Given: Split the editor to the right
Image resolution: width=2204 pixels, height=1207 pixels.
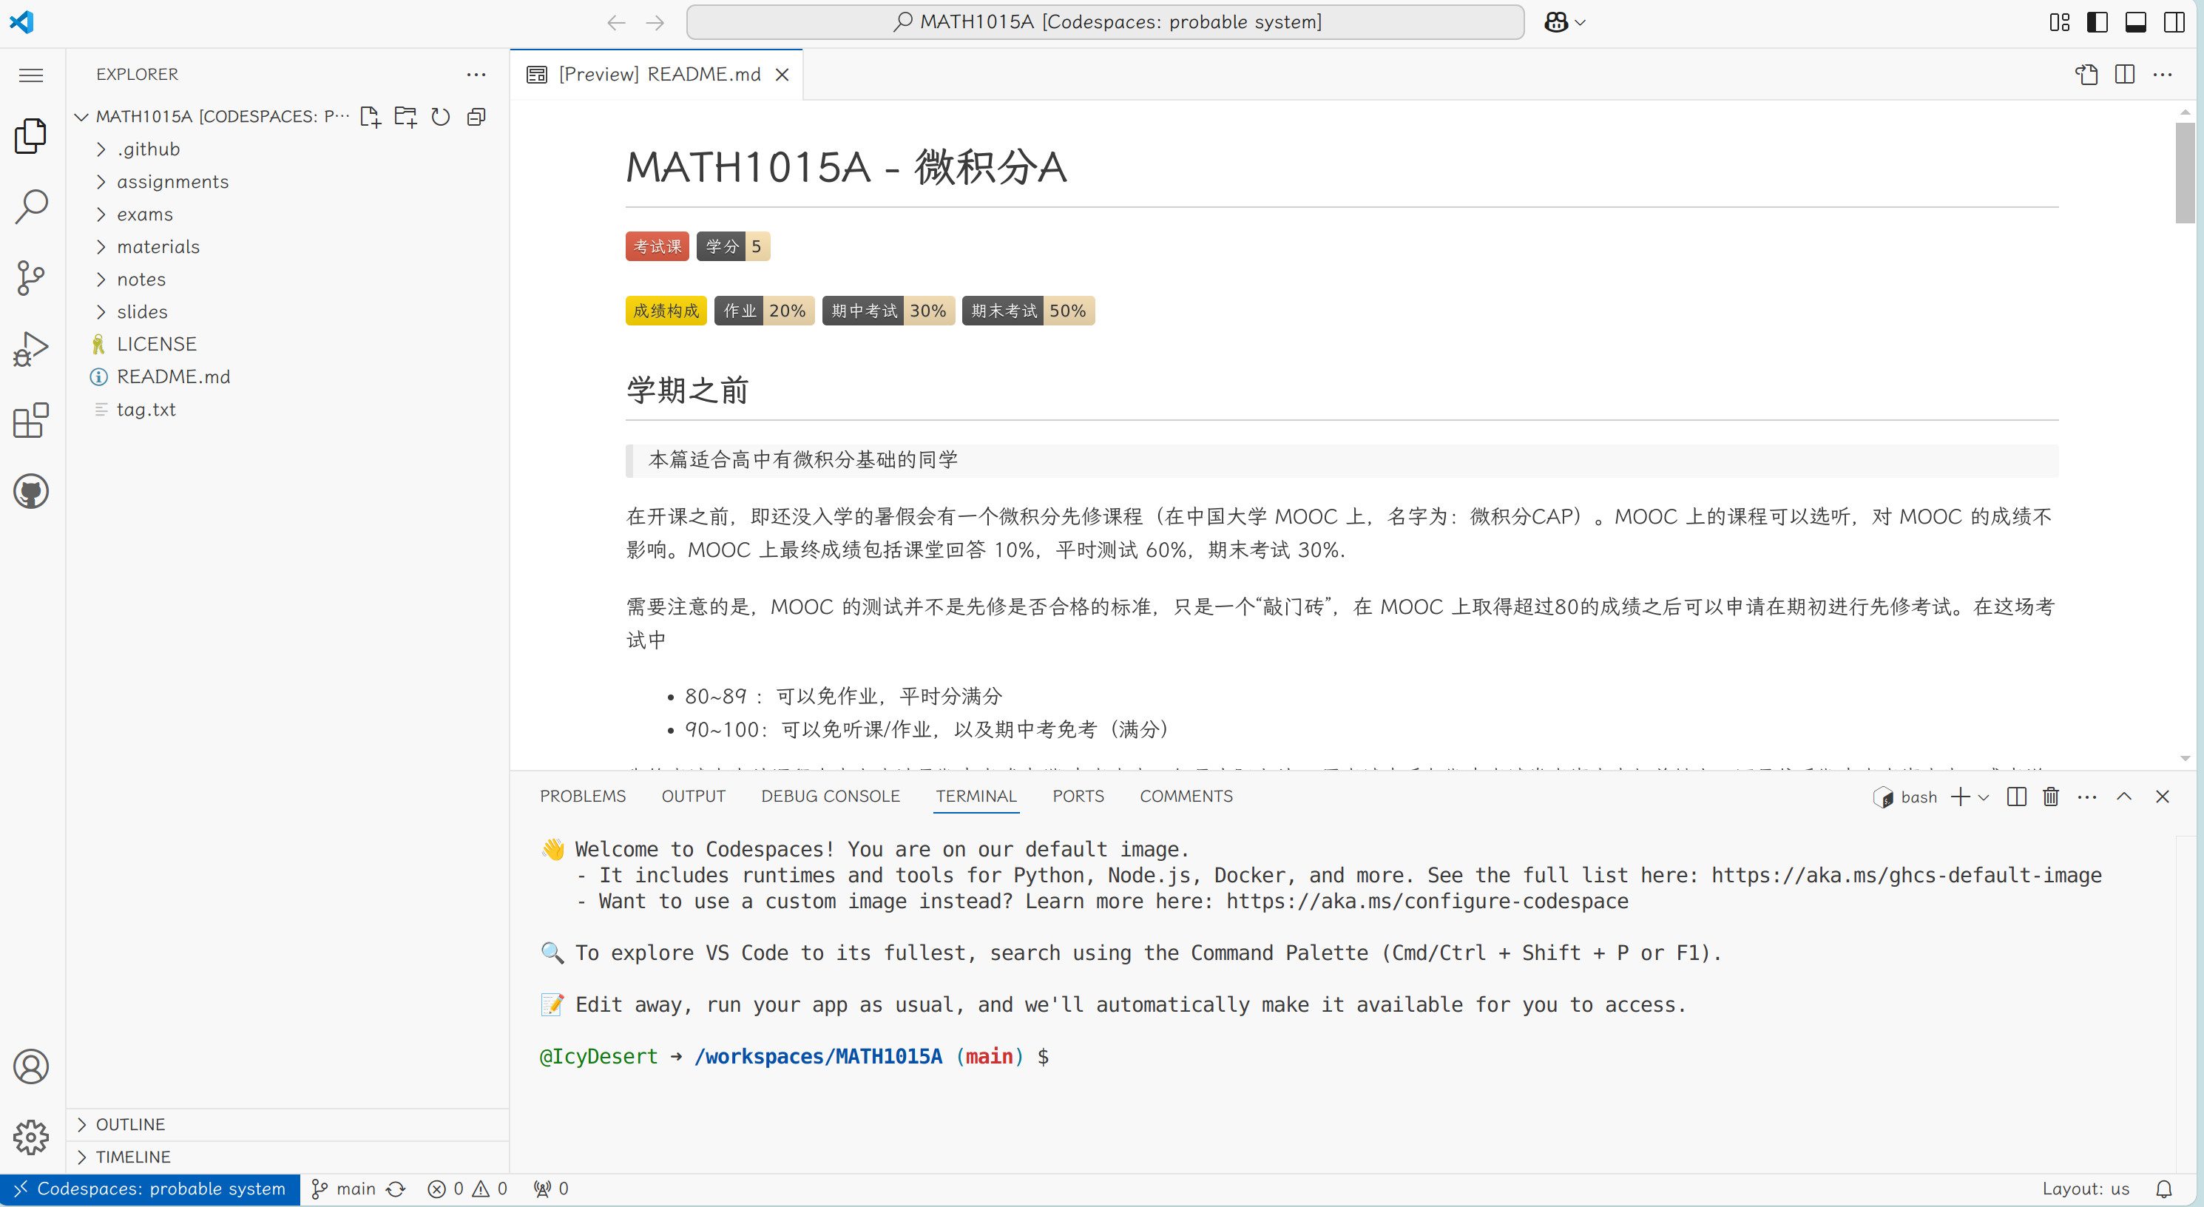Looking at the screenshot, I should pyautogui.click(x=2124, y=75).
